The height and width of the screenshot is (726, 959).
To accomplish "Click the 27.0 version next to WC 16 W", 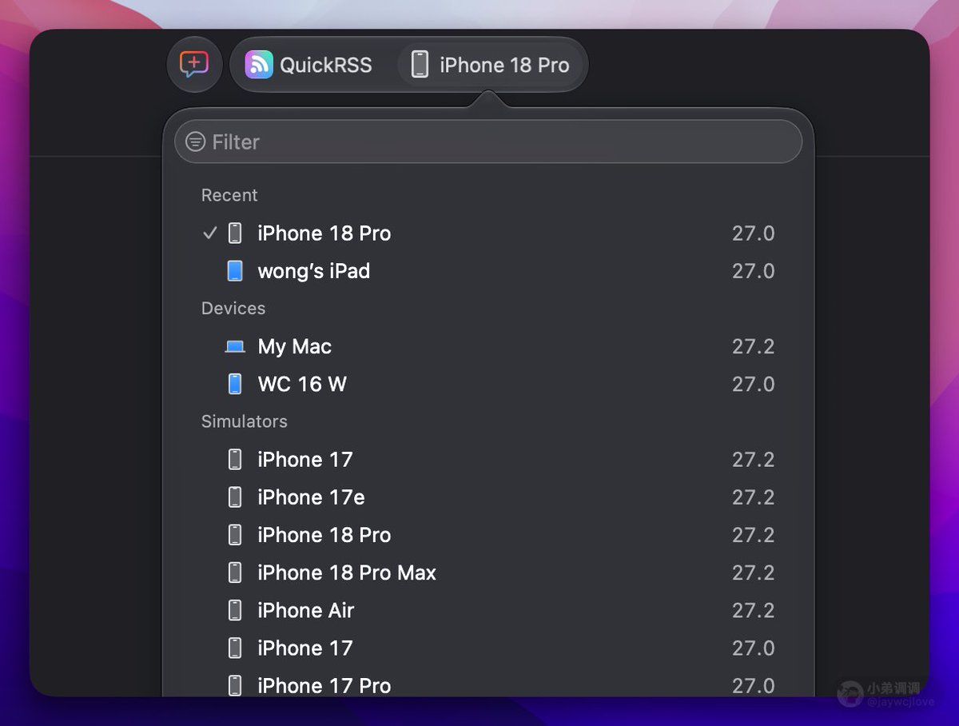I will [x=753, y=384].
